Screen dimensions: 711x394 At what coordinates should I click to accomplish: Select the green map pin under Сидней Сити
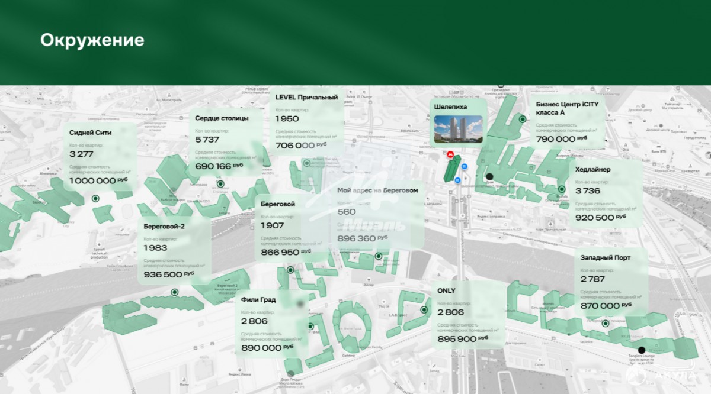(x=94, y=199)
